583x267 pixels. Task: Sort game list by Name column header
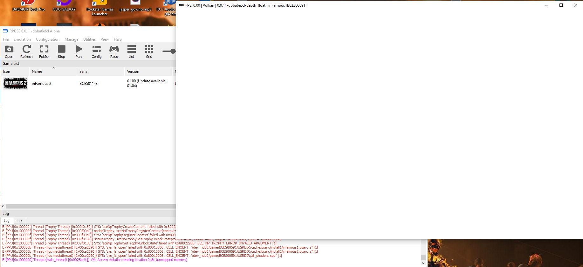pos(53,72)
